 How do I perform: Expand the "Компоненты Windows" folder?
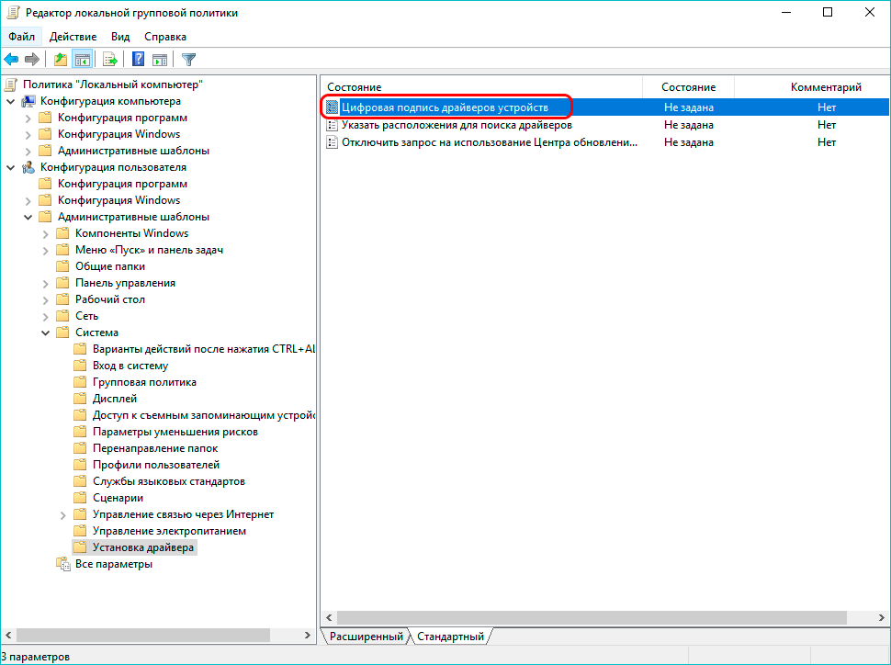coord(46,233)
